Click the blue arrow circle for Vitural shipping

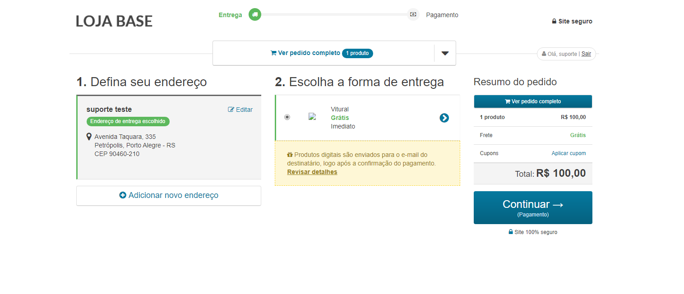pos(444,118)
